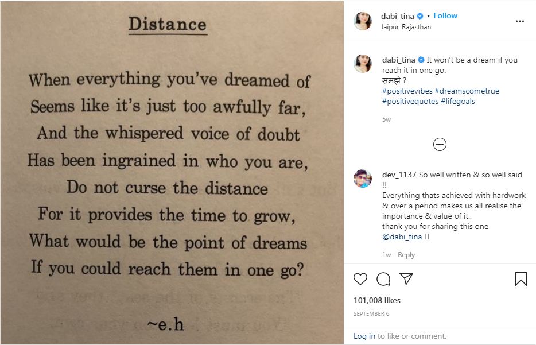
Task: Open dabi_tina profile picture in header
Action: click(x=363, y=21)
